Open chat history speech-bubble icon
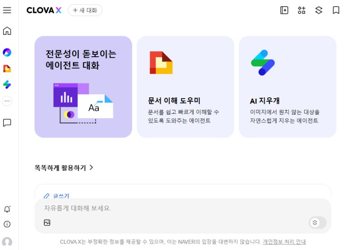This screenshot has width=349, height=250. pyautogui.click(x=7, y=123)
